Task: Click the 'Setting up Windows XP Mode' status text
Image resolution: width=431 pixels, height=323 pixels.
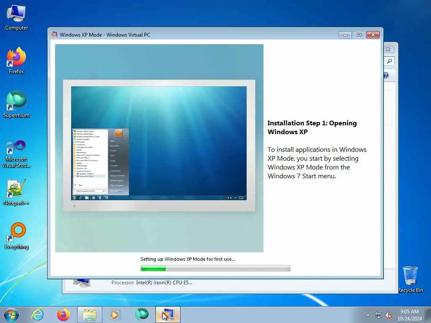Action: coord(188,259)
